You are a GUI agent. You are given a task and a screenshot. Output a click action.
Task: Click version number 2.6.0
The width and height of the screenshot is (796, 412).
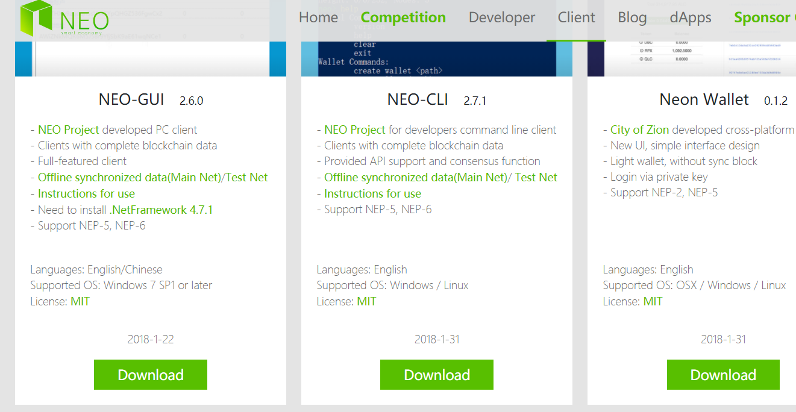(x=192, y=101)
